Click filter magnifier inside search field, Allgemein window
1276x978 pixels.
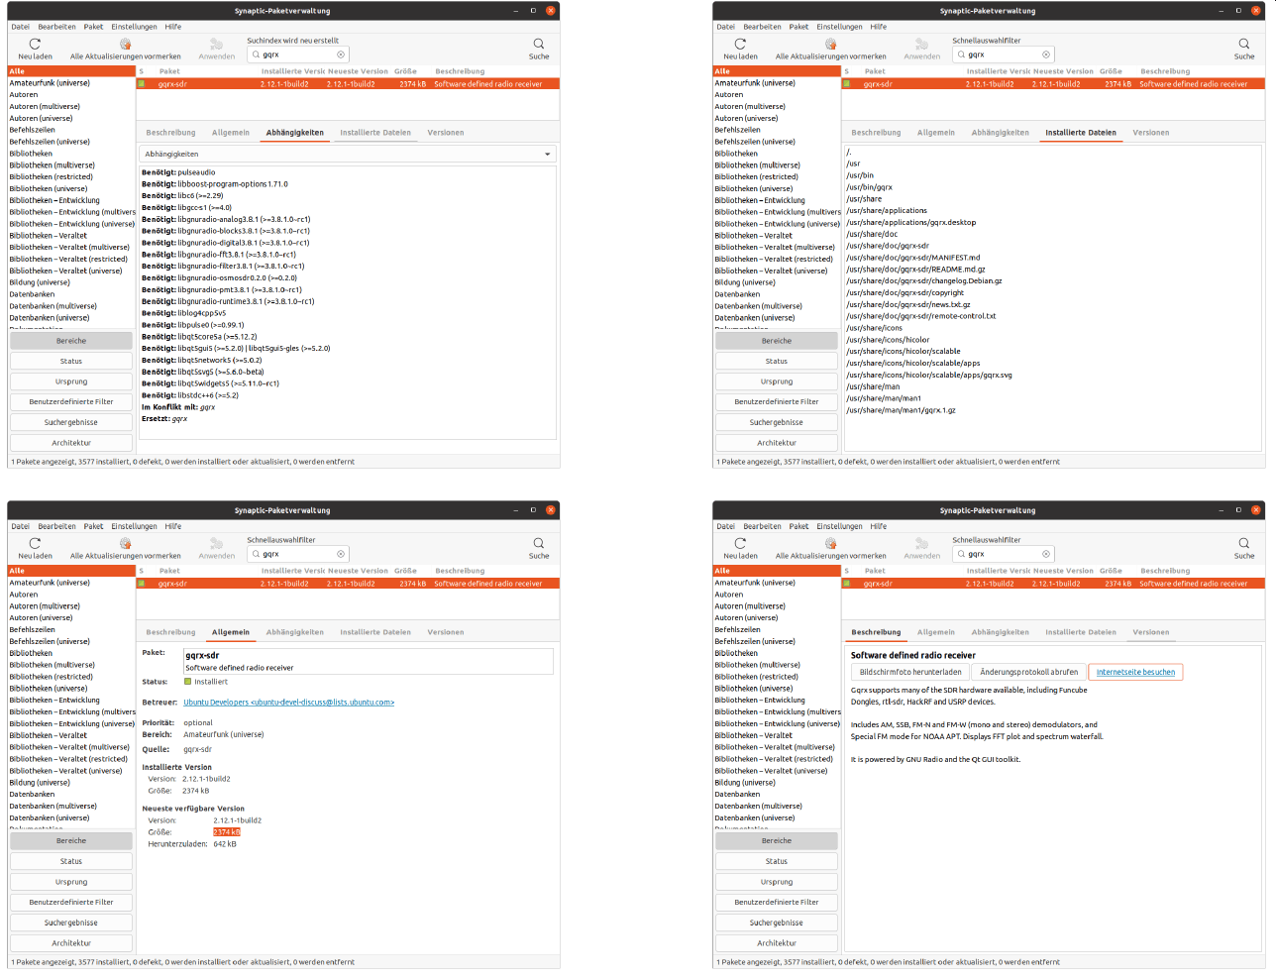[256, 554]
